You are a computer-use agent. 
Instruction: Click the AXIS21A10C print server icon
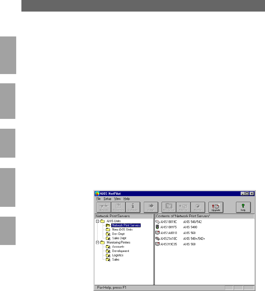pos(157,238)
